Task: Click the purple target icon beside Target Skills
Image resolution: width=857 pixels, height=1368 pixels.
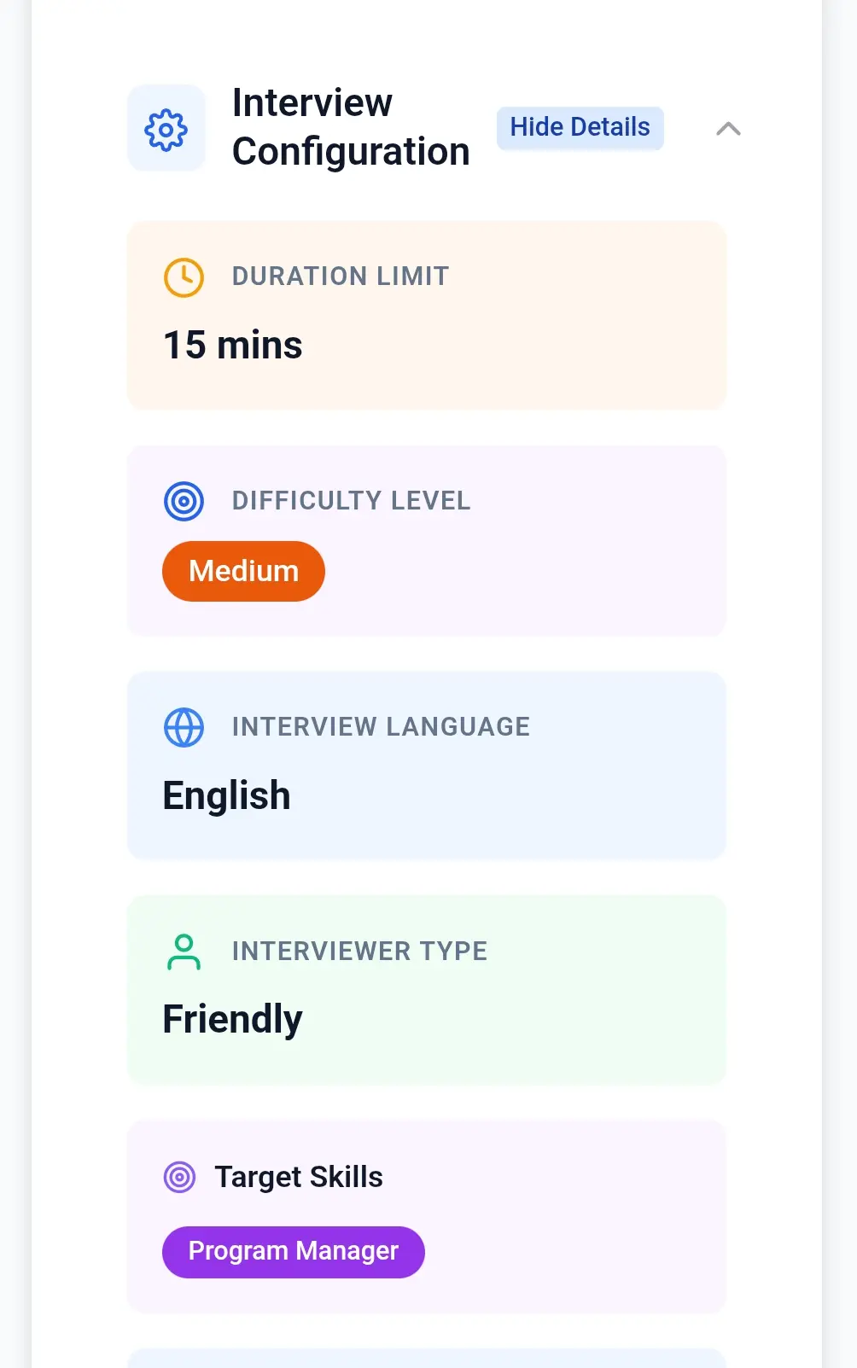Action: click(x=179, y=1178)
